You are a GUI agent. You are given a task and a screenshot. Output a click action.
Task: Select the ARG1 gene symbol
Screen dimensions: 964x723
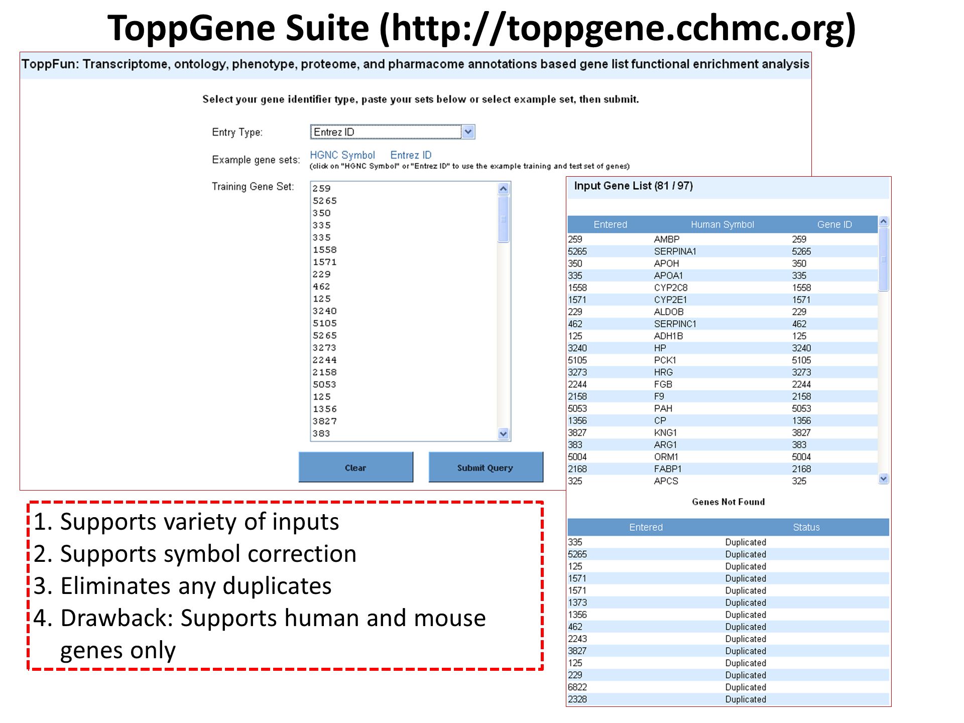click(665, 444)
